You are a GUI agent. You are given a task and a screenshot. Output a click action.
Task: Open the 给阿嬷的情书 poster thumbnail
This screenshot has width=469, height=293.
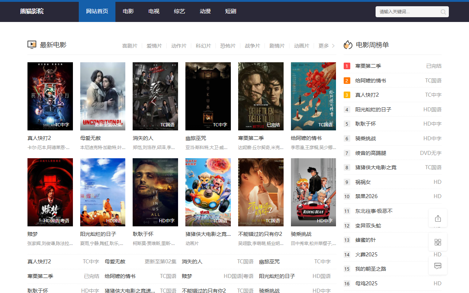[313, 96]
